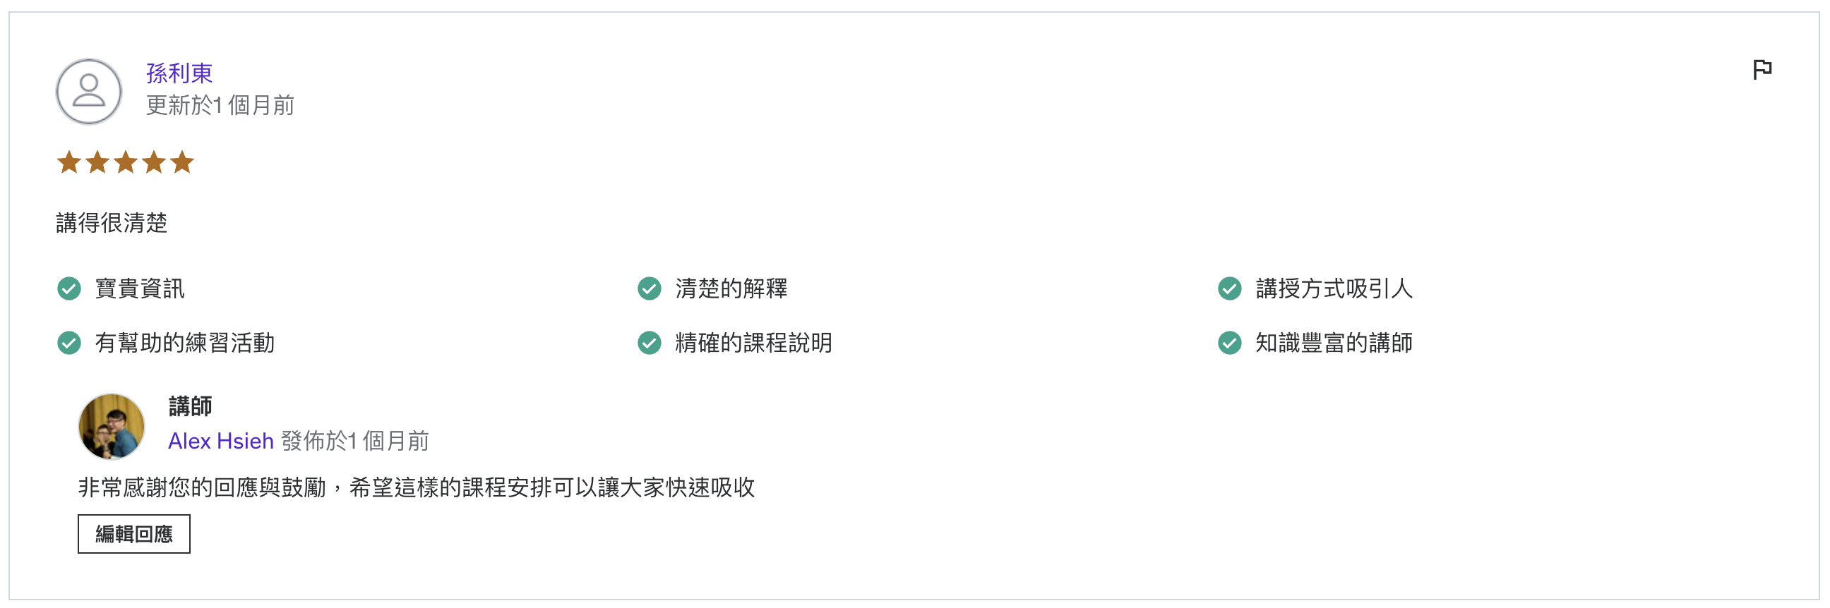Click the checkmark icon beside 清楚的解釋
Image resolution: width=1830 pixels, height=608 pixels.
pyautogui.click(x=650, y=288)
